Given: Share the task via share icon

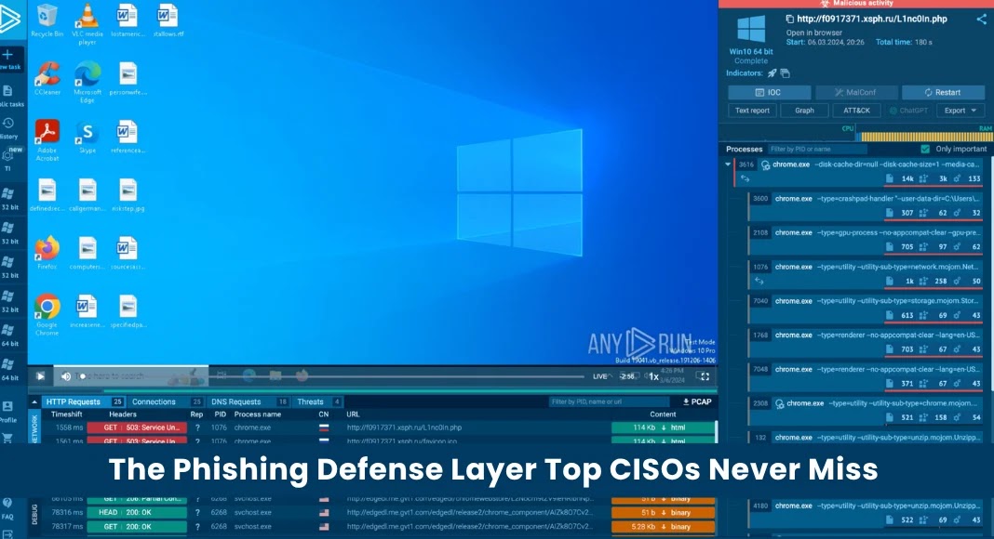Looking at the screenshot, I should (981, 19).
